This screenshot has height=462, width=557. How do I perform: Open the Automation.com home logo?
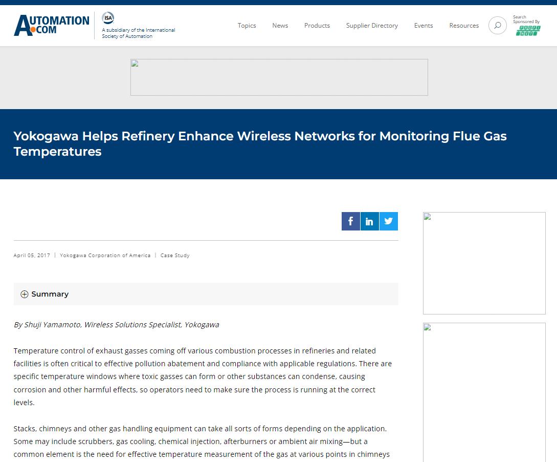(x=52, y=25)
